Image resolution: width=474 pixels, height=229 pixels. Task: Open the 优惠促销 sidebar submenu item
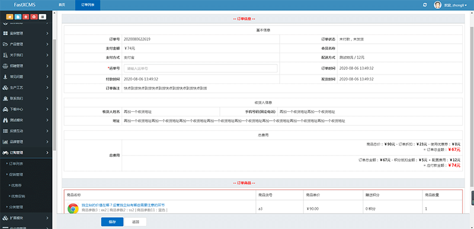click(x=18, y=196)
